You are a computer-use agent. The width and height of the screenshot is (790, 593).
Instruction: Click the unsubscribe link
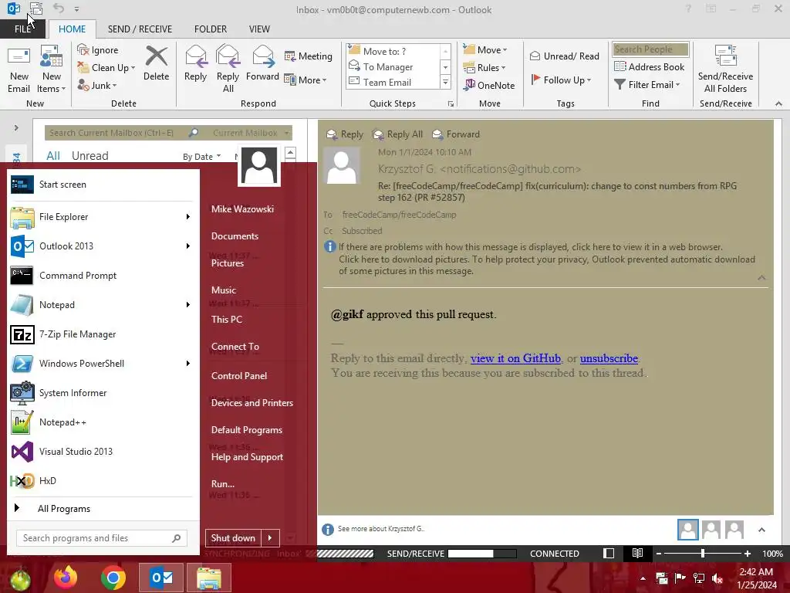pos(609,358)
